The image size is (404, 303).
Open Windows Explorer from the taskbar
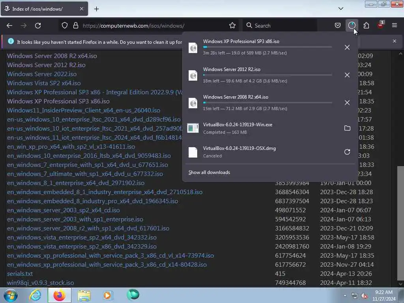tap(84, 295)
